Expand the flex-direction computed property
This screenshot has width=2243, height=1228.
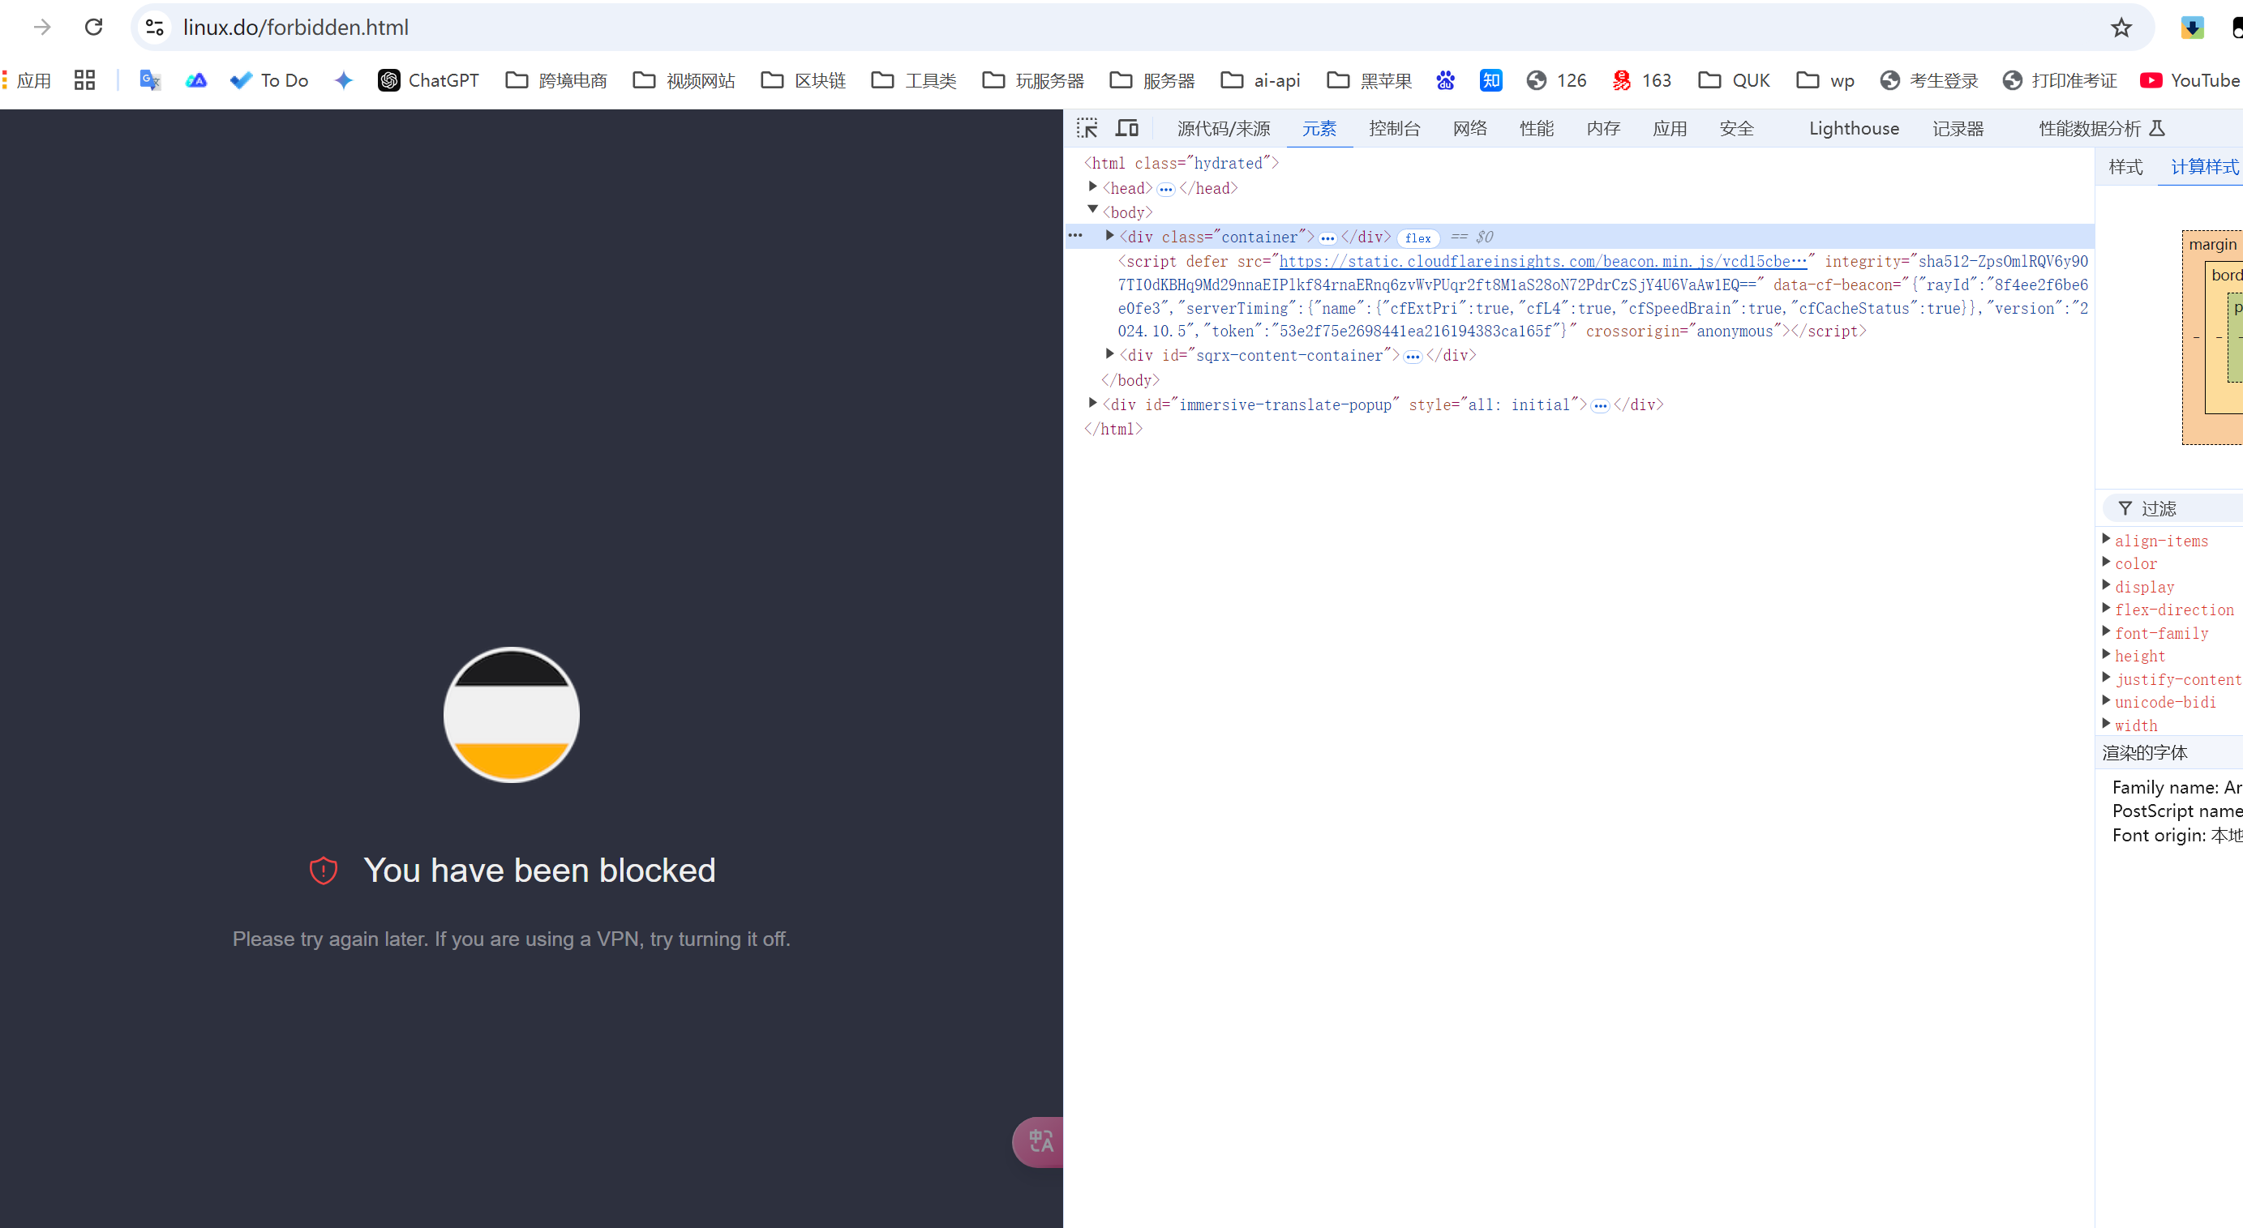pos(2106,609)
